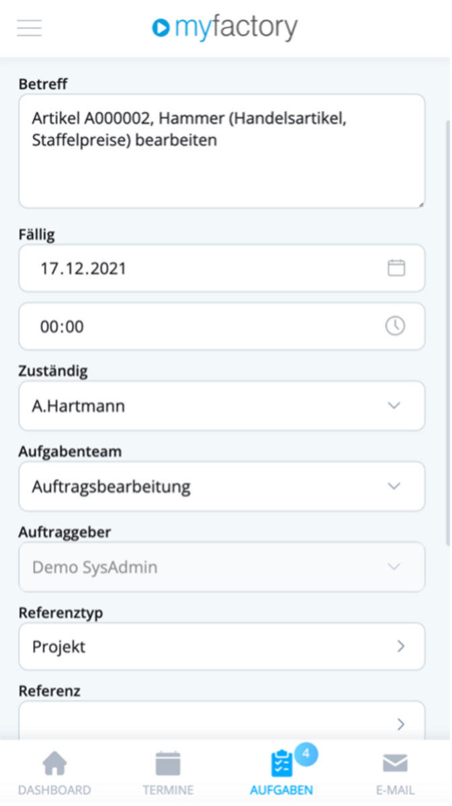Open the Referenz field chevron

(x=401, y=724)
